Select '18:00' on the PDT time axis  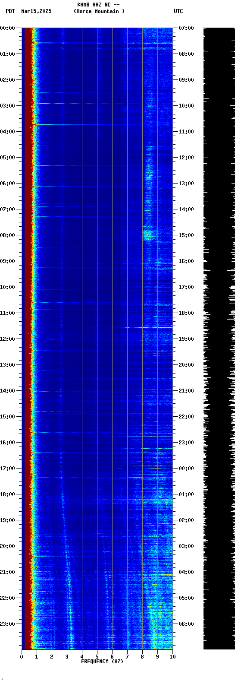coord(8,494)
